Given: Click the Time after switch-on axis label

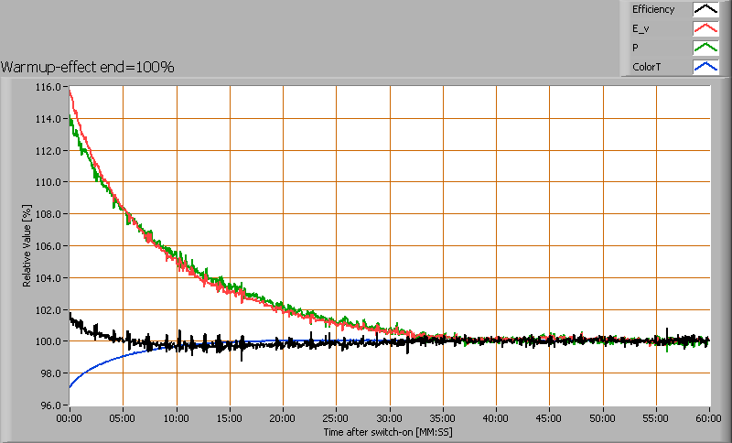Looking at the screenshot, I should 388,431.
